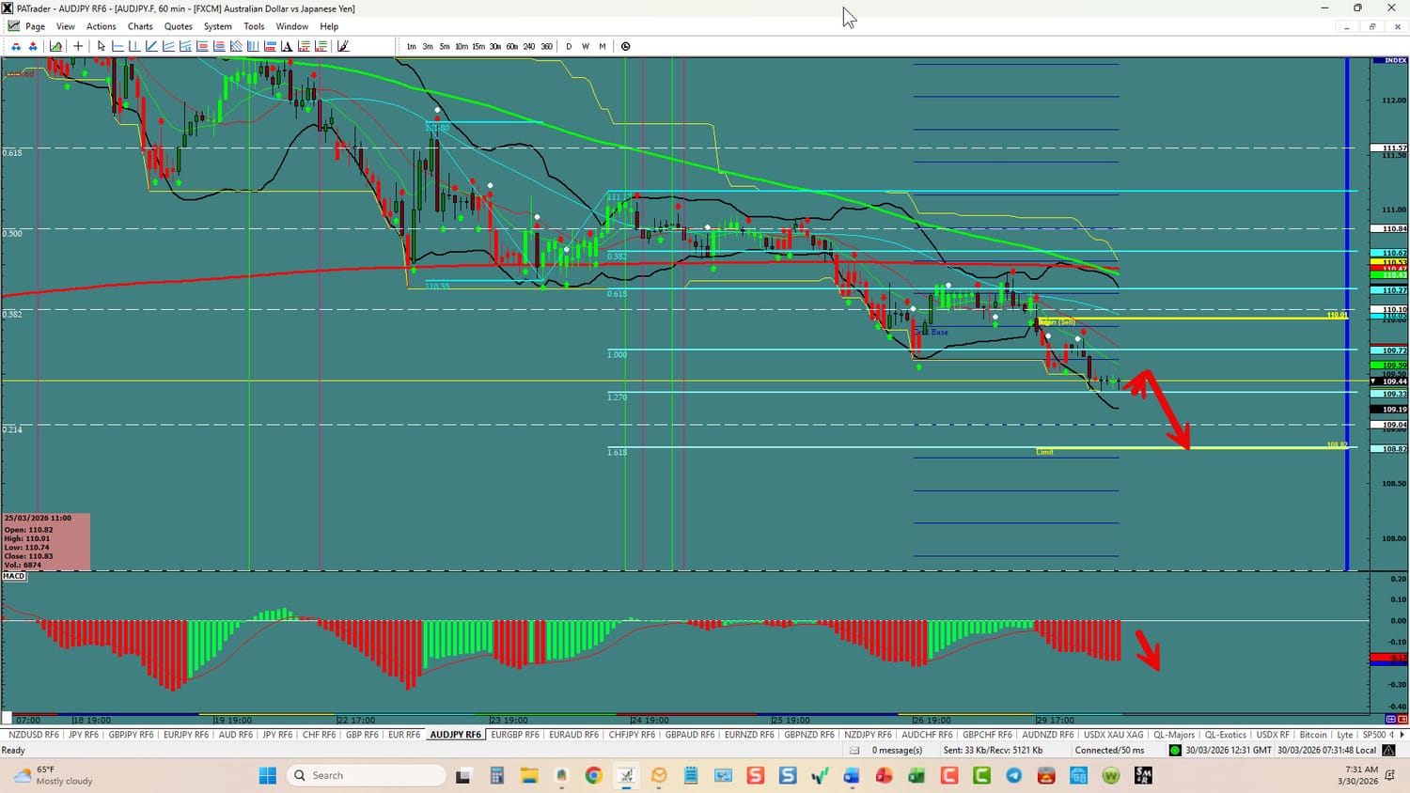Pick the trend line drawing tool

pos(151,46)
